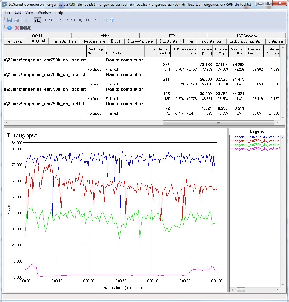Image resolution: width=289 pixels, height=302 pixels.
Task: Click the blue graph configuration toolbar icon
Action: click(x=112, y=20)
